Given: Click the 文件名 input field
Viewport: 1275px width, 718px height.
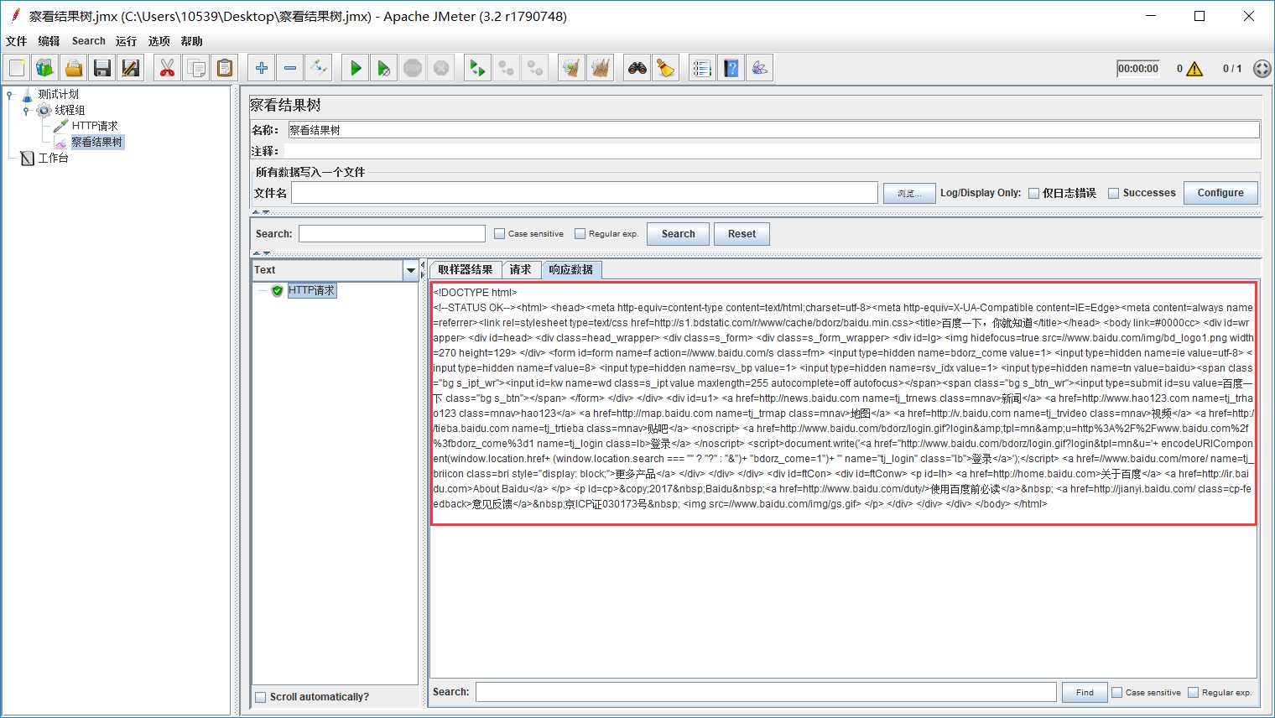Looking at the screenshot, I should [x=585, y=193].
